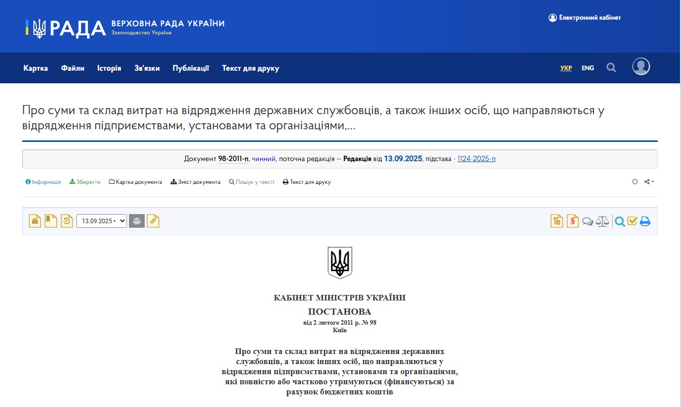Screen dimensions: 681x407
Task: Click the gray compare editions scales button
Action: pos(137,221)
